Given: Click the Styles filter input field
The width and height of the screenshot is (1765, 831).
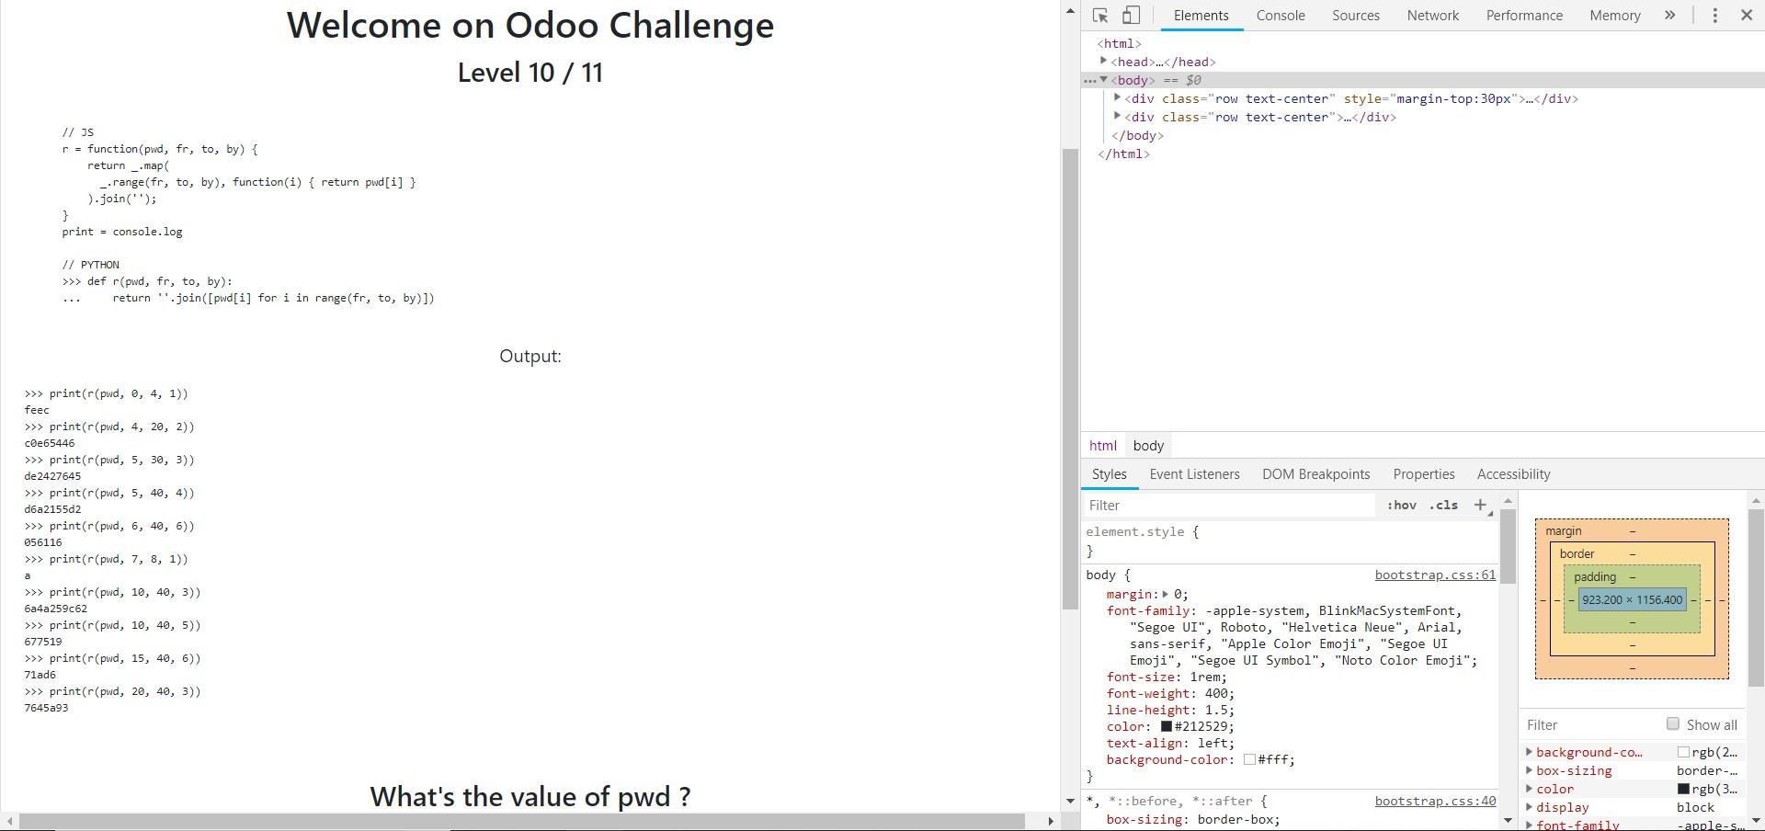Looking at the screenshot, I should coord(1223,505).
